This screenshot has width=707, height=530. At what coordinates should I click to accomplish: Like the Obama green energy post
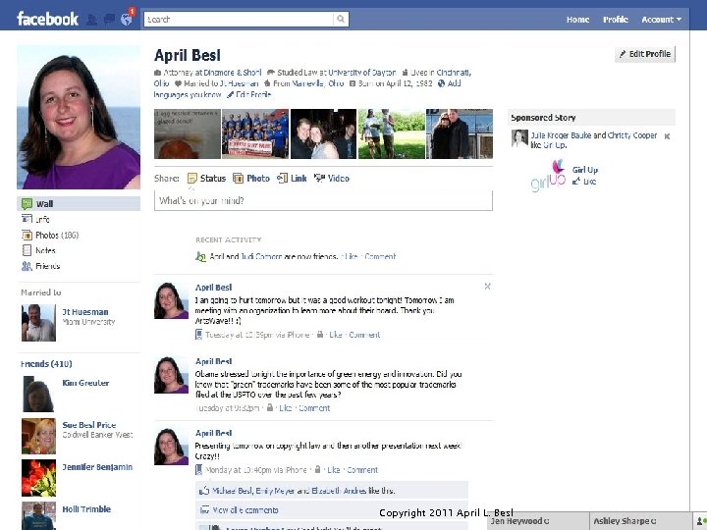pos(286,408)
